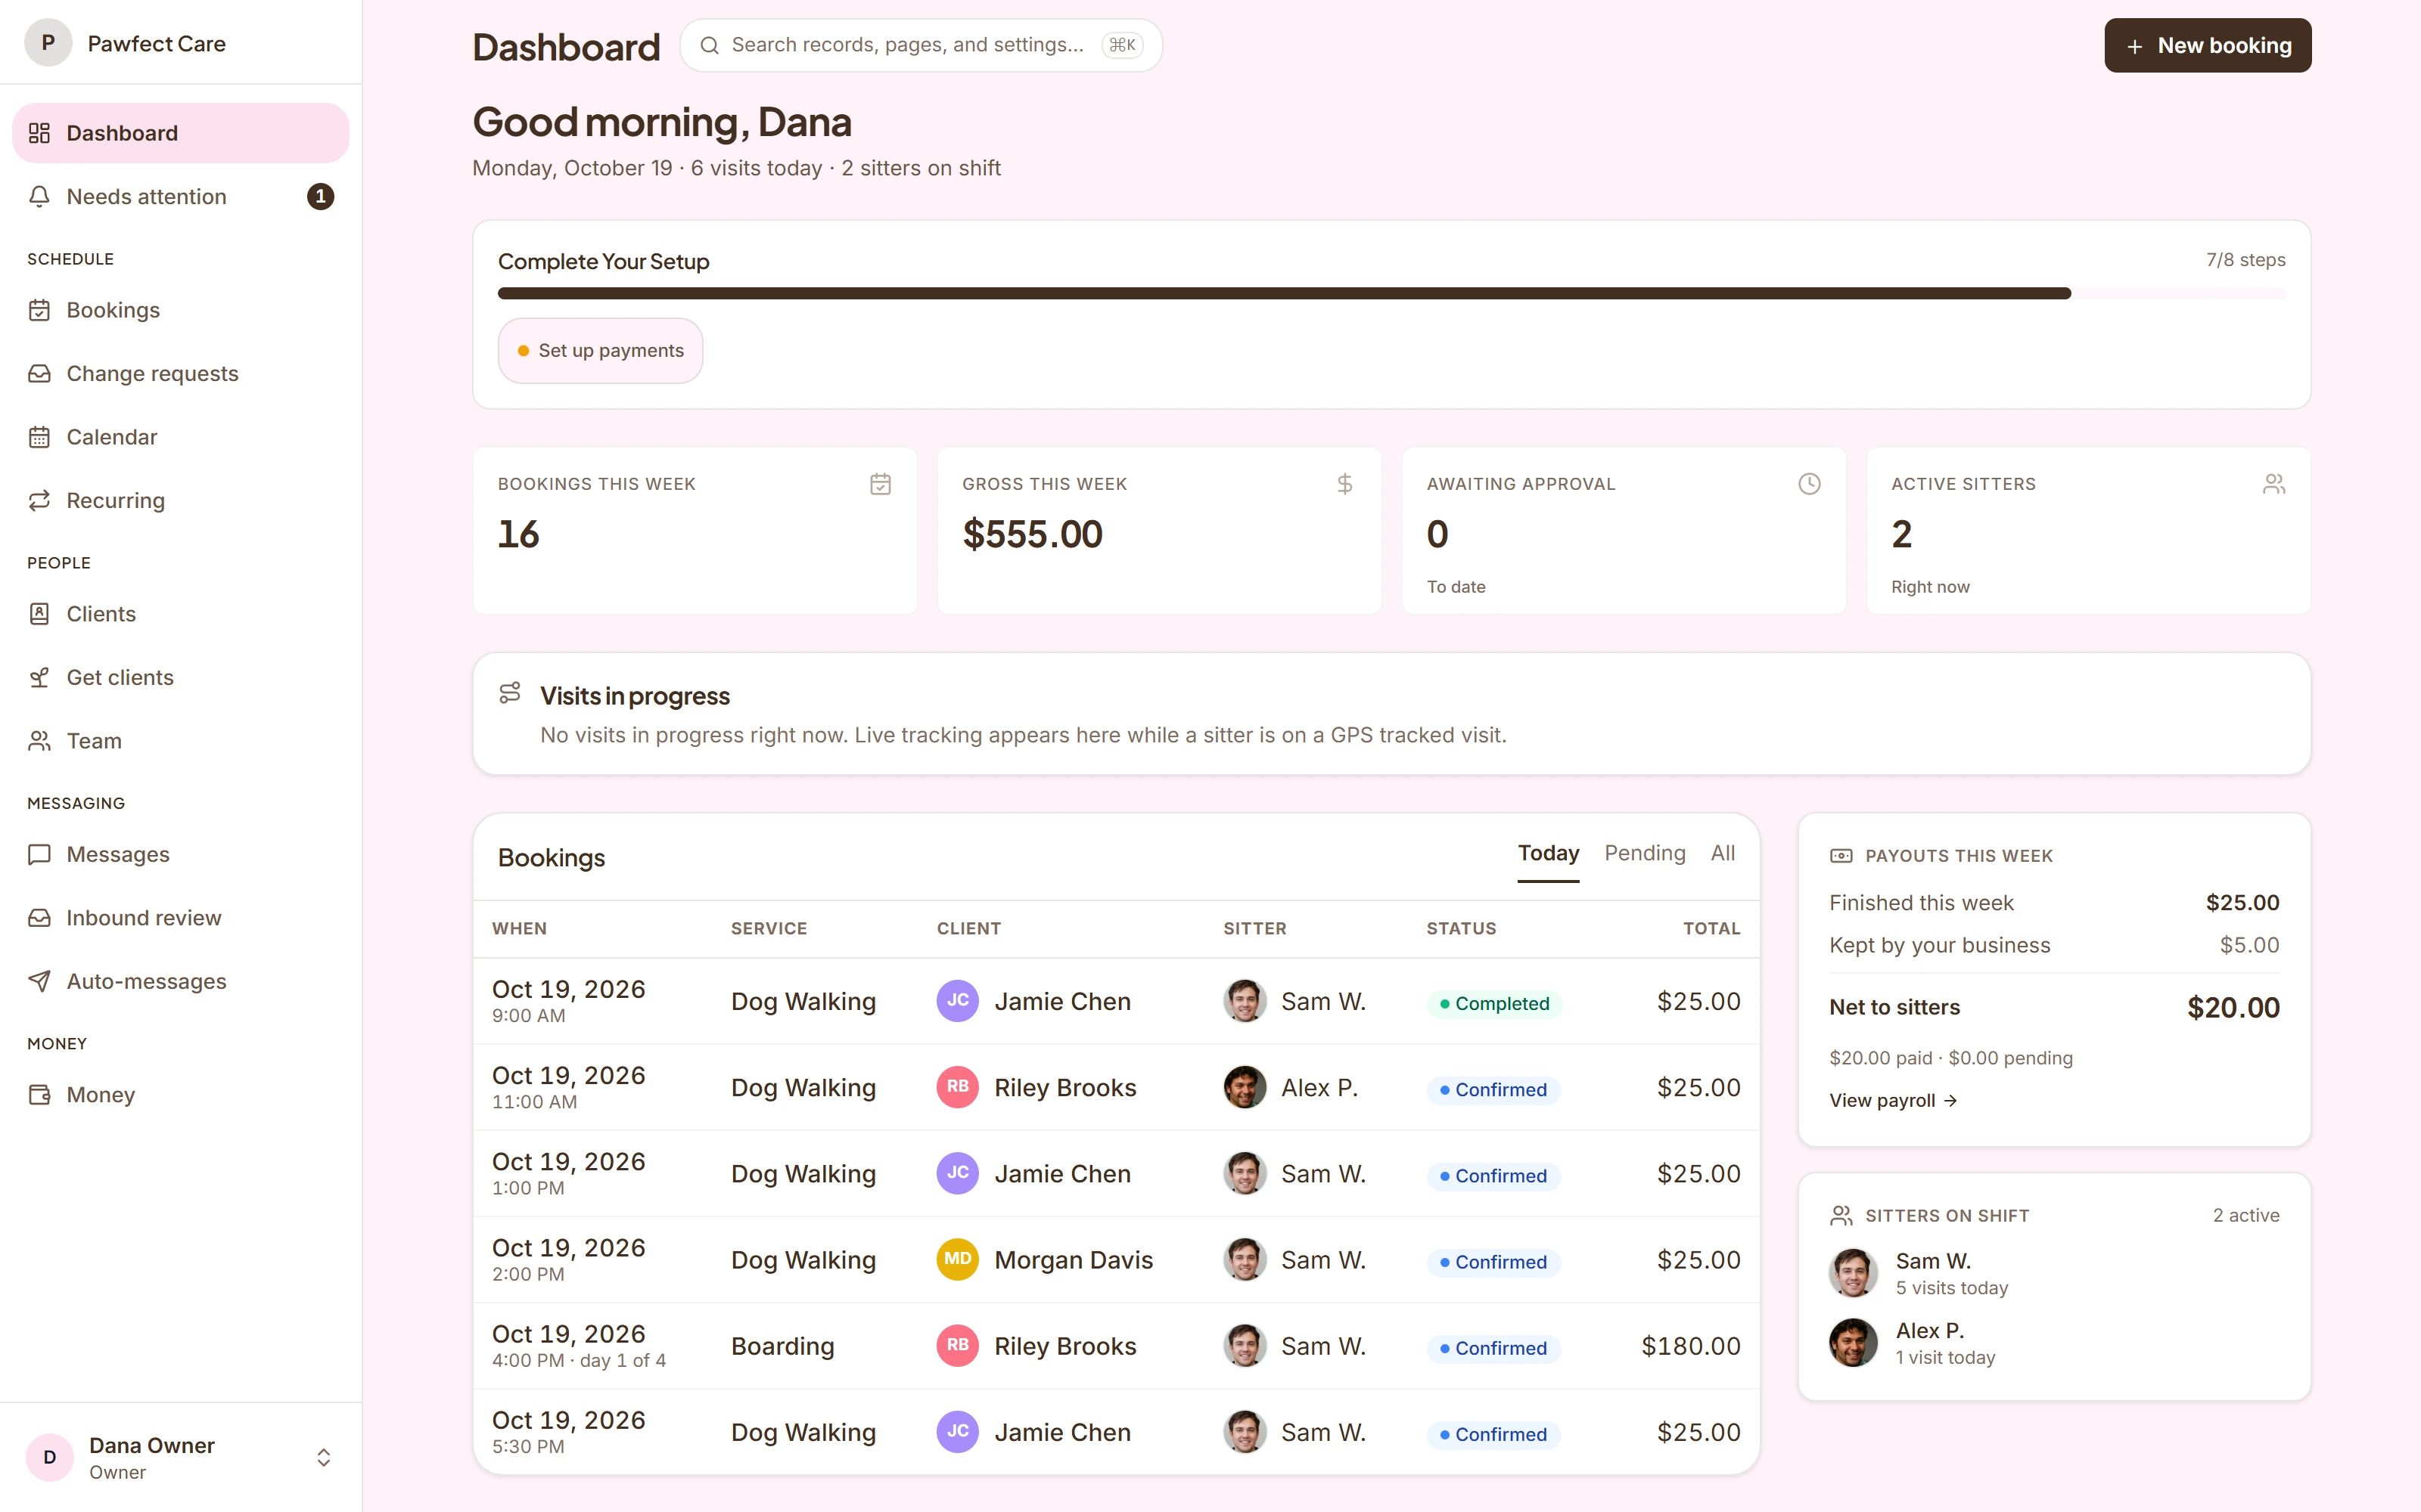Click the Auto-messages paper plane icon
The width and height of the screenshot is (2421, 1512).
click(x=39, y=982)
